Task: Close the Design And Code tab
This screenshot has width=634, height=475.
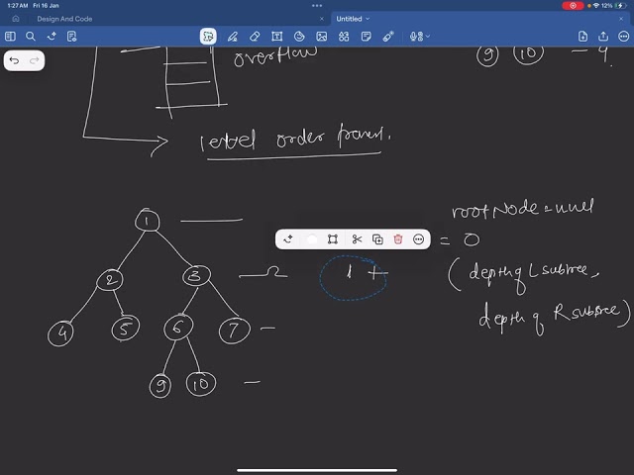Action: [321, 19]
